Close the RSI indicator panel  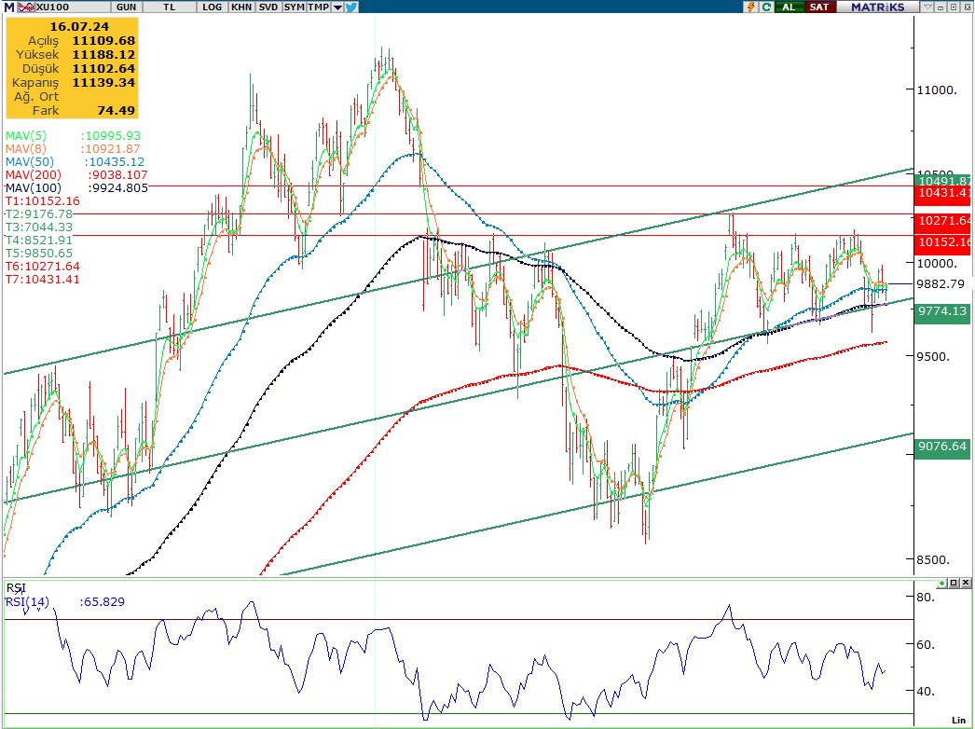tap(966, 583)
